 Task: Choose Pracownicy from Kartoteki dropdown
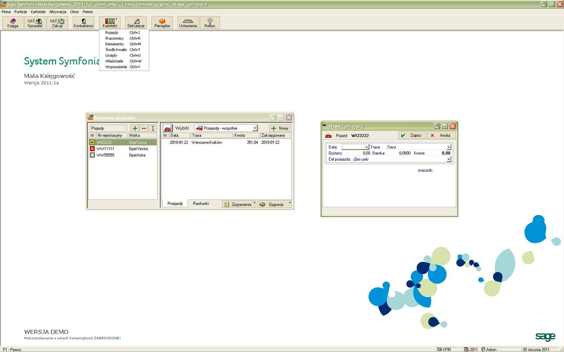click(x=124, y=38)
